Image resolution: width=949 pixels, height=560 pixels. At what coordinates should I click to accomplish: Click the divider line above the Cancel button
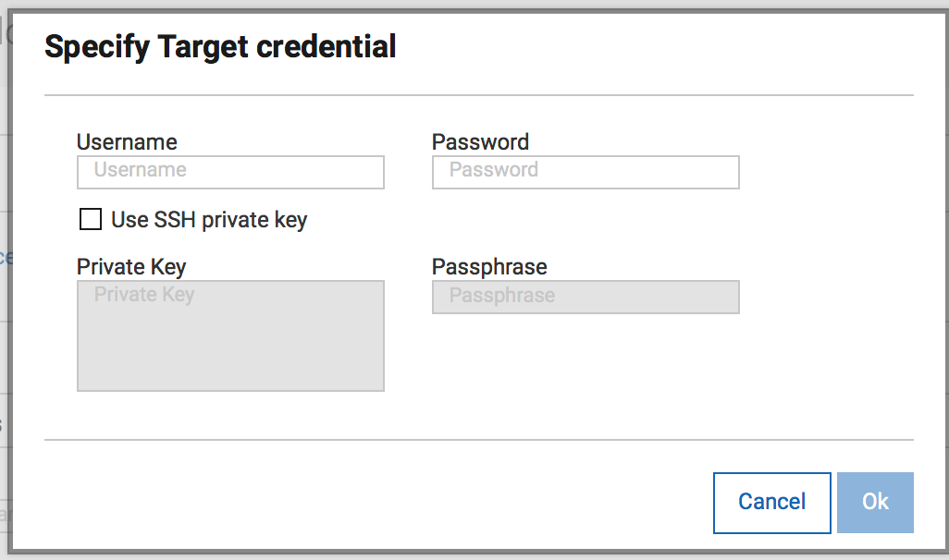click(x=478, y=440)
